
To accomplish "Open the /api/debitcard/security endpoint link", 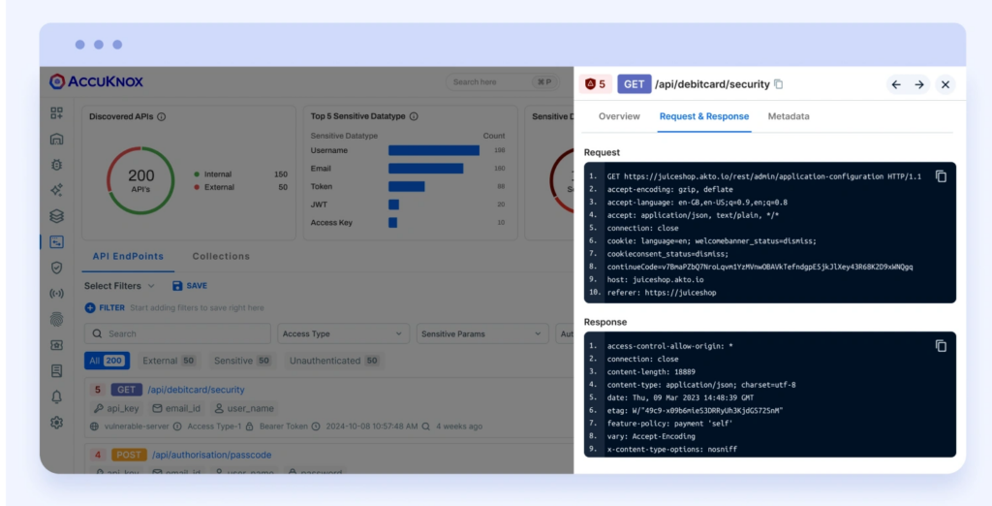I will tap(196, 390).
